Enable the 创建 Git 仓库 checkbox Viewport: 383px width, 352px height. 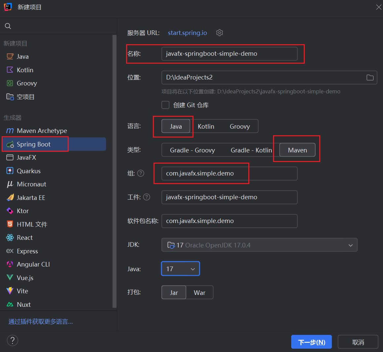pos(165,105)
